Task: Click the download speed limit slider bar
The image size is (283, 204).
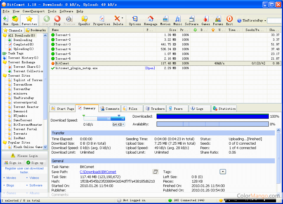Action: click(104, 119)
